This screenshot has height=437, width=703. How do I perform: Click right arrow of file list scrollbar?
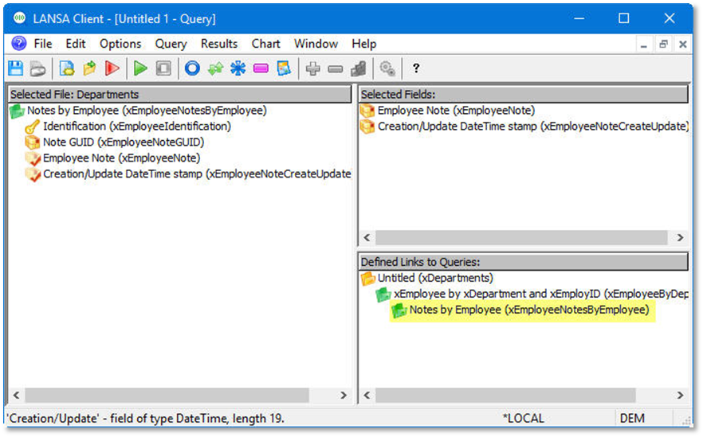click(344, 396)
